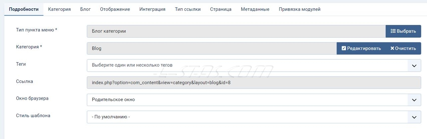Expand the Окно браузера dropdown arrow
The image size is (427, 139).
tap(414, 100)
